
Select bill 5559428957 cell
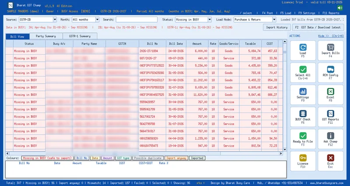click(152, 102)
